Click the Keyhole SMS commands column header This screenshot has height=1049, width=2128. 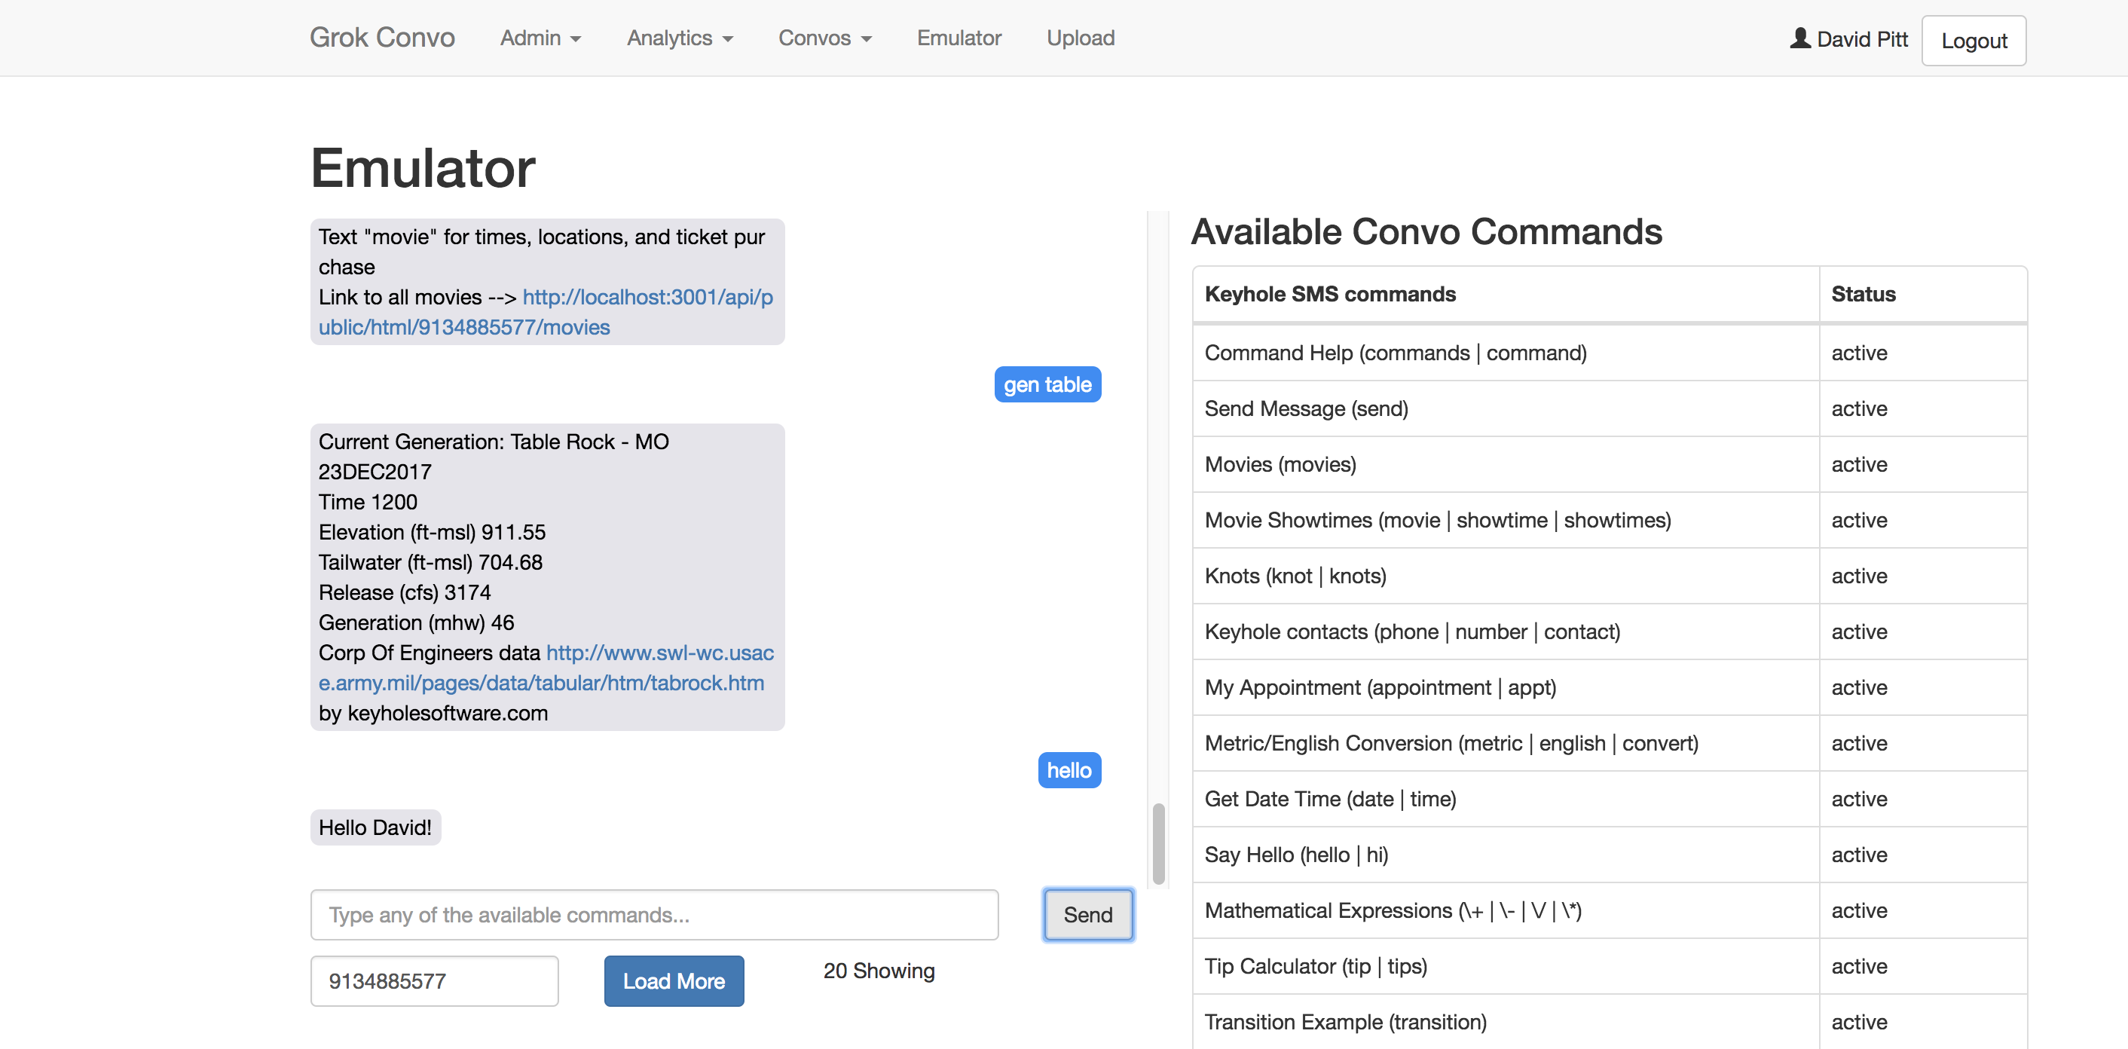click(1330, 294)
